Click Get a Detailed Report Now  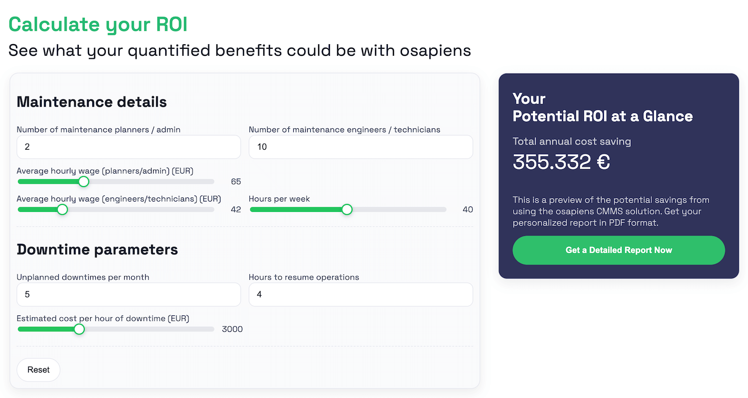tap(618, 250)
